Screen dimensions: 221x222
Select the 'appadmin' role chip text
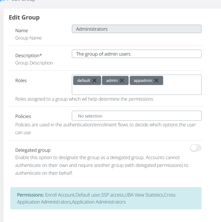tap(143, 81)
